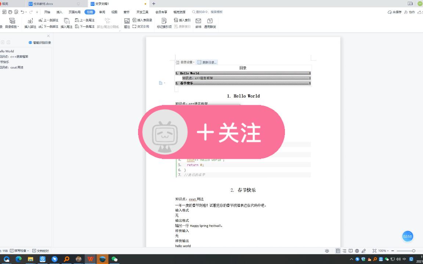Viewport: 423px width, 264px height.
Task: Click the Mail (邮件) icon in ribbon
Action: [x=198, y=23]
